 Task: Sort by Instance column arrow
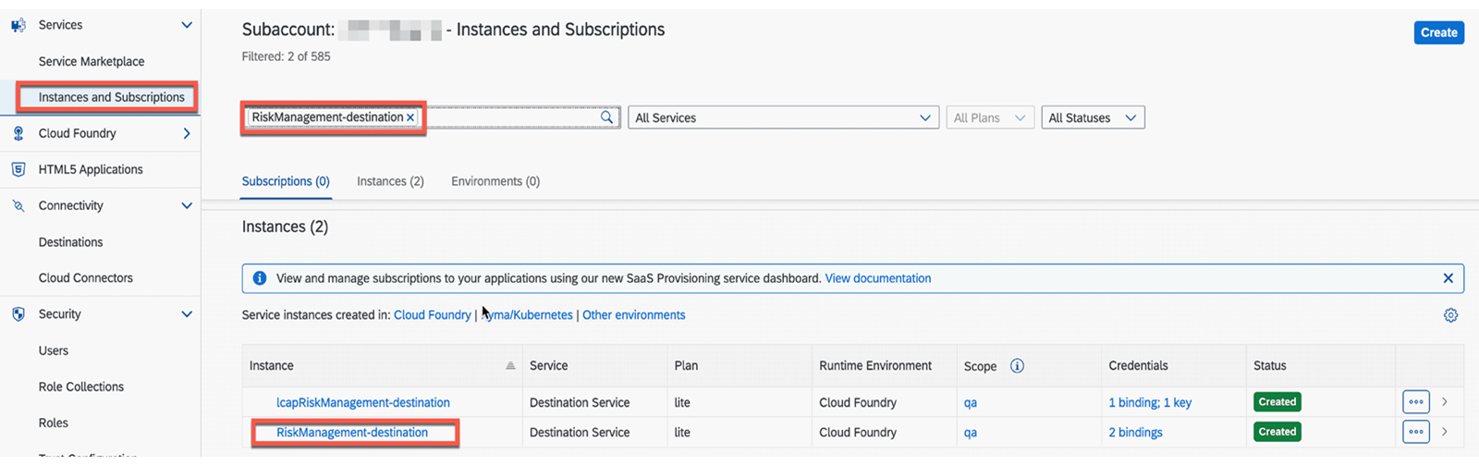coord(510,366)
